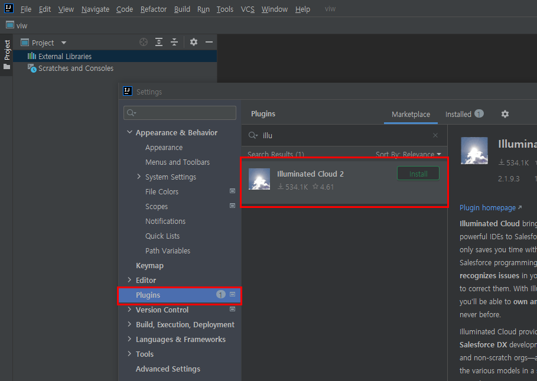
Task: Click project-level icon next to Scopes
Action: [x=232, y=206]
